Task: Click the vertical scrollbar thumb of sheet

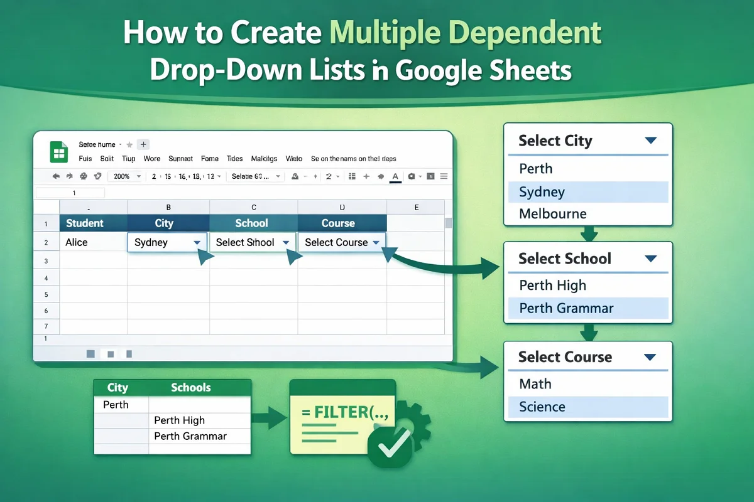Action: tap(449, 223)
